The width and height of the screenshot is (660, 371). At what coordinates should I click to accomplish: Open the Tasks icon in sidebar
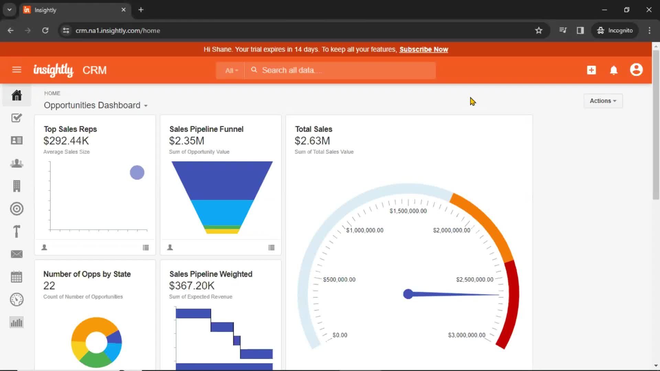[17, 118]
